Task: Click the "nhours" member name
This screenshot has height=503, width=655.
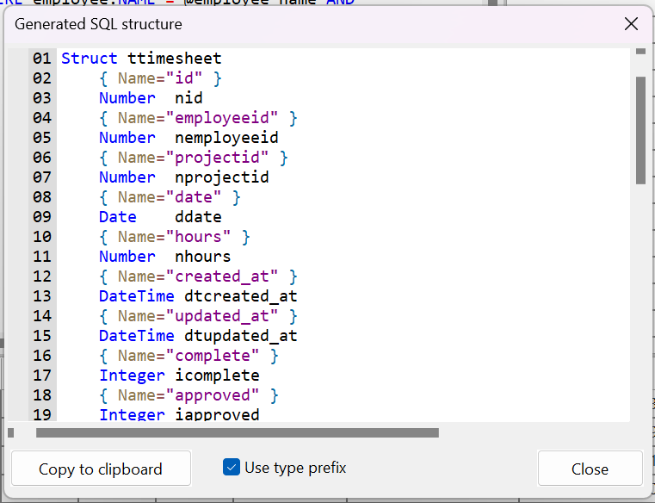Action: pos(203,257)
